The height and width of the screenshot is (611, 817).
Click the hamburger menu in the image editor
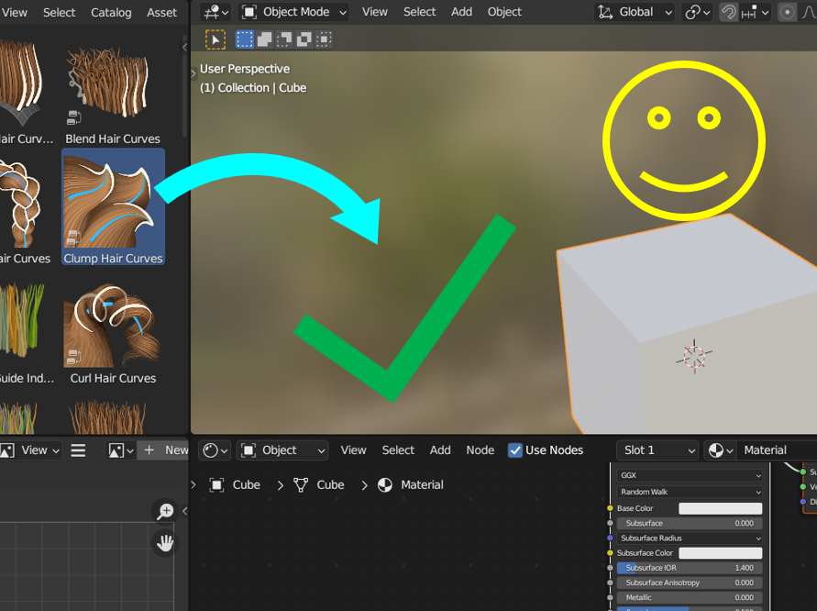point(78,450)
